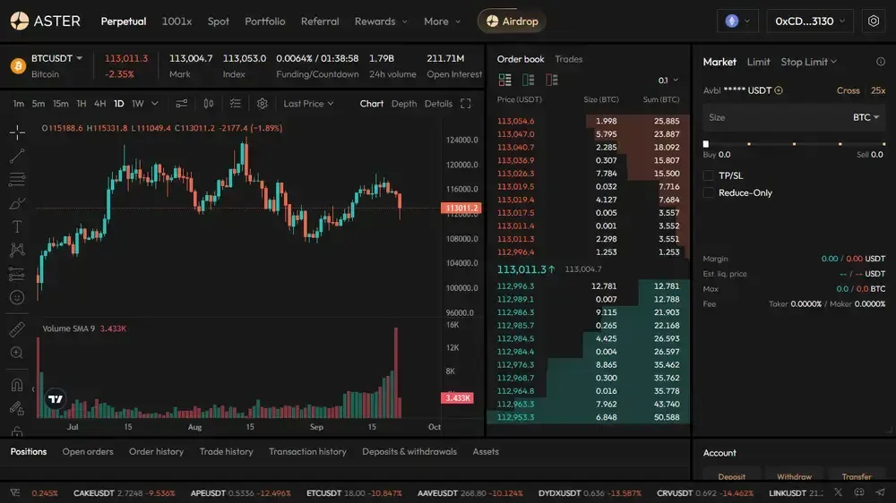Open the Trade history tab

(x=226, y=451)
